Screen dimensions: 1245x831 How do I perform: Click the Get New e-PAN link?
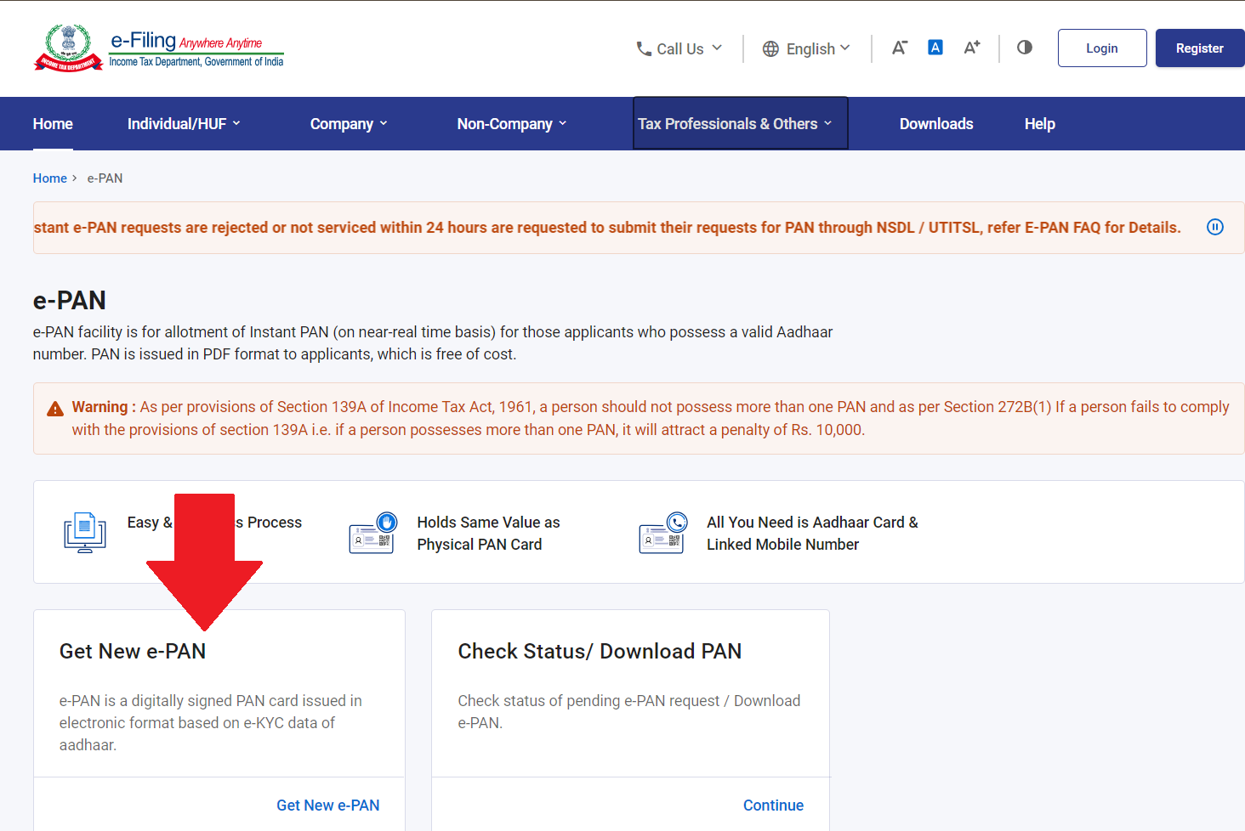point(327,806)
